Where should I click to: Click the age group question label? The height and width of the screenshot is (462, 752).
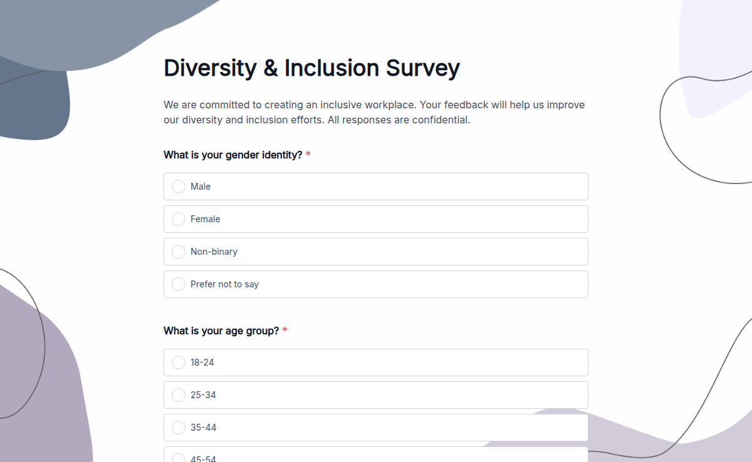(221, 331)
